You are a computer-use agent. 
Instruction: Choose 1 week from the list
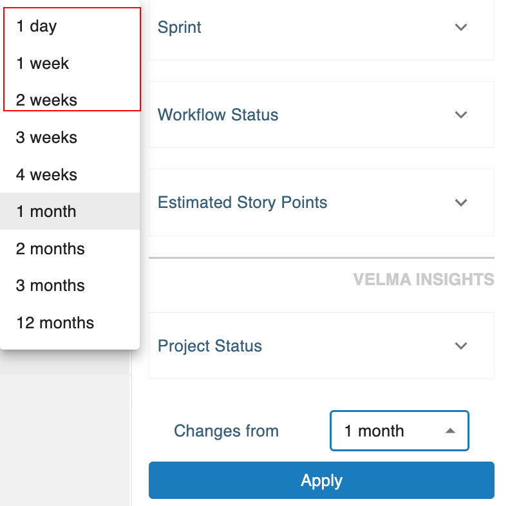coord(42,63)
